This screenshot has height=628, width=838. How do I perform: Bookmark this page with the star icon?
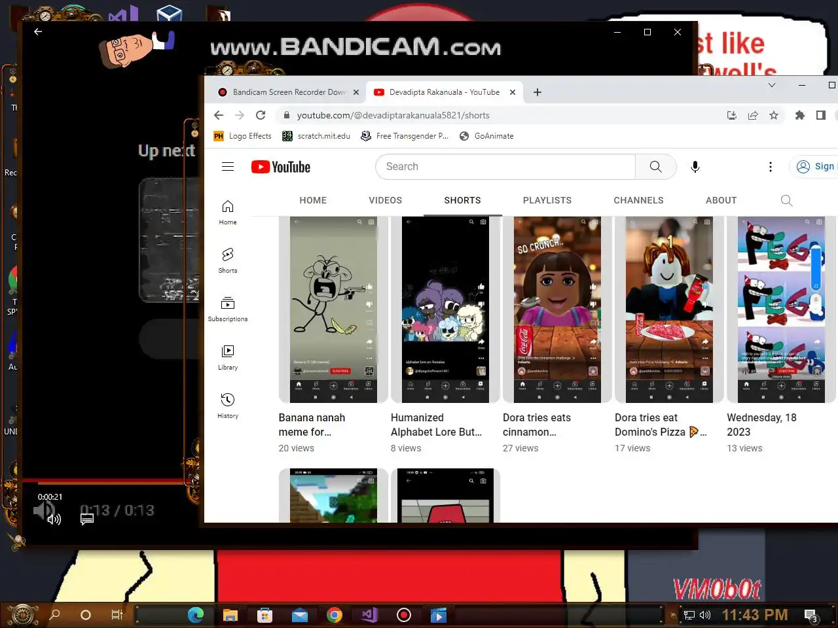774,115
